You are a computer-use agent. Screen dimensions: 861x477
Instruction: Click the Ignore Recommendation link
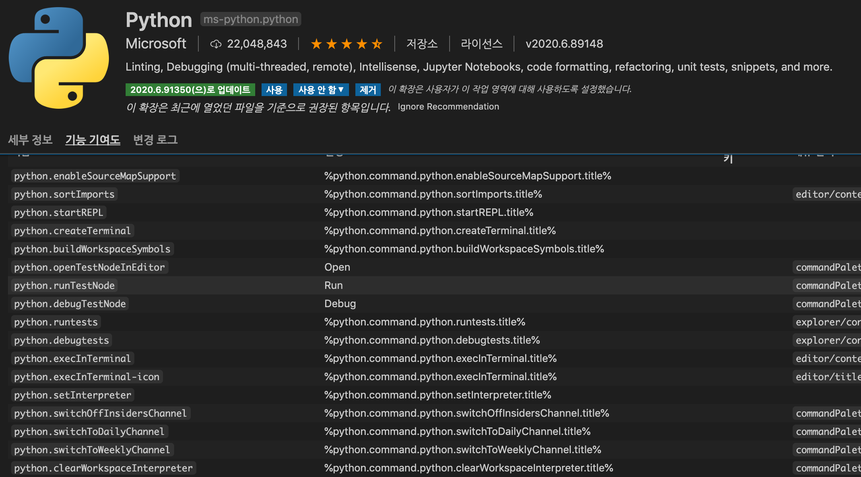pos(448,106)
